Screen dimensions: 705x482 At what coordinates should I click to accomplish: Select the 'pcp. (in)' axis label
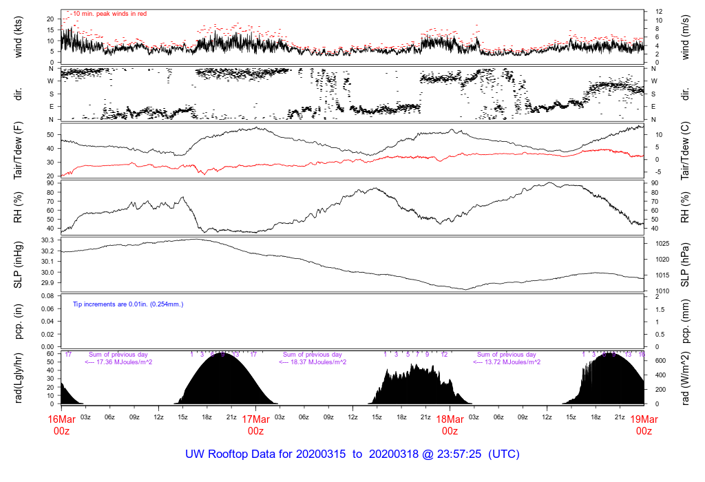tap(18, 321)
